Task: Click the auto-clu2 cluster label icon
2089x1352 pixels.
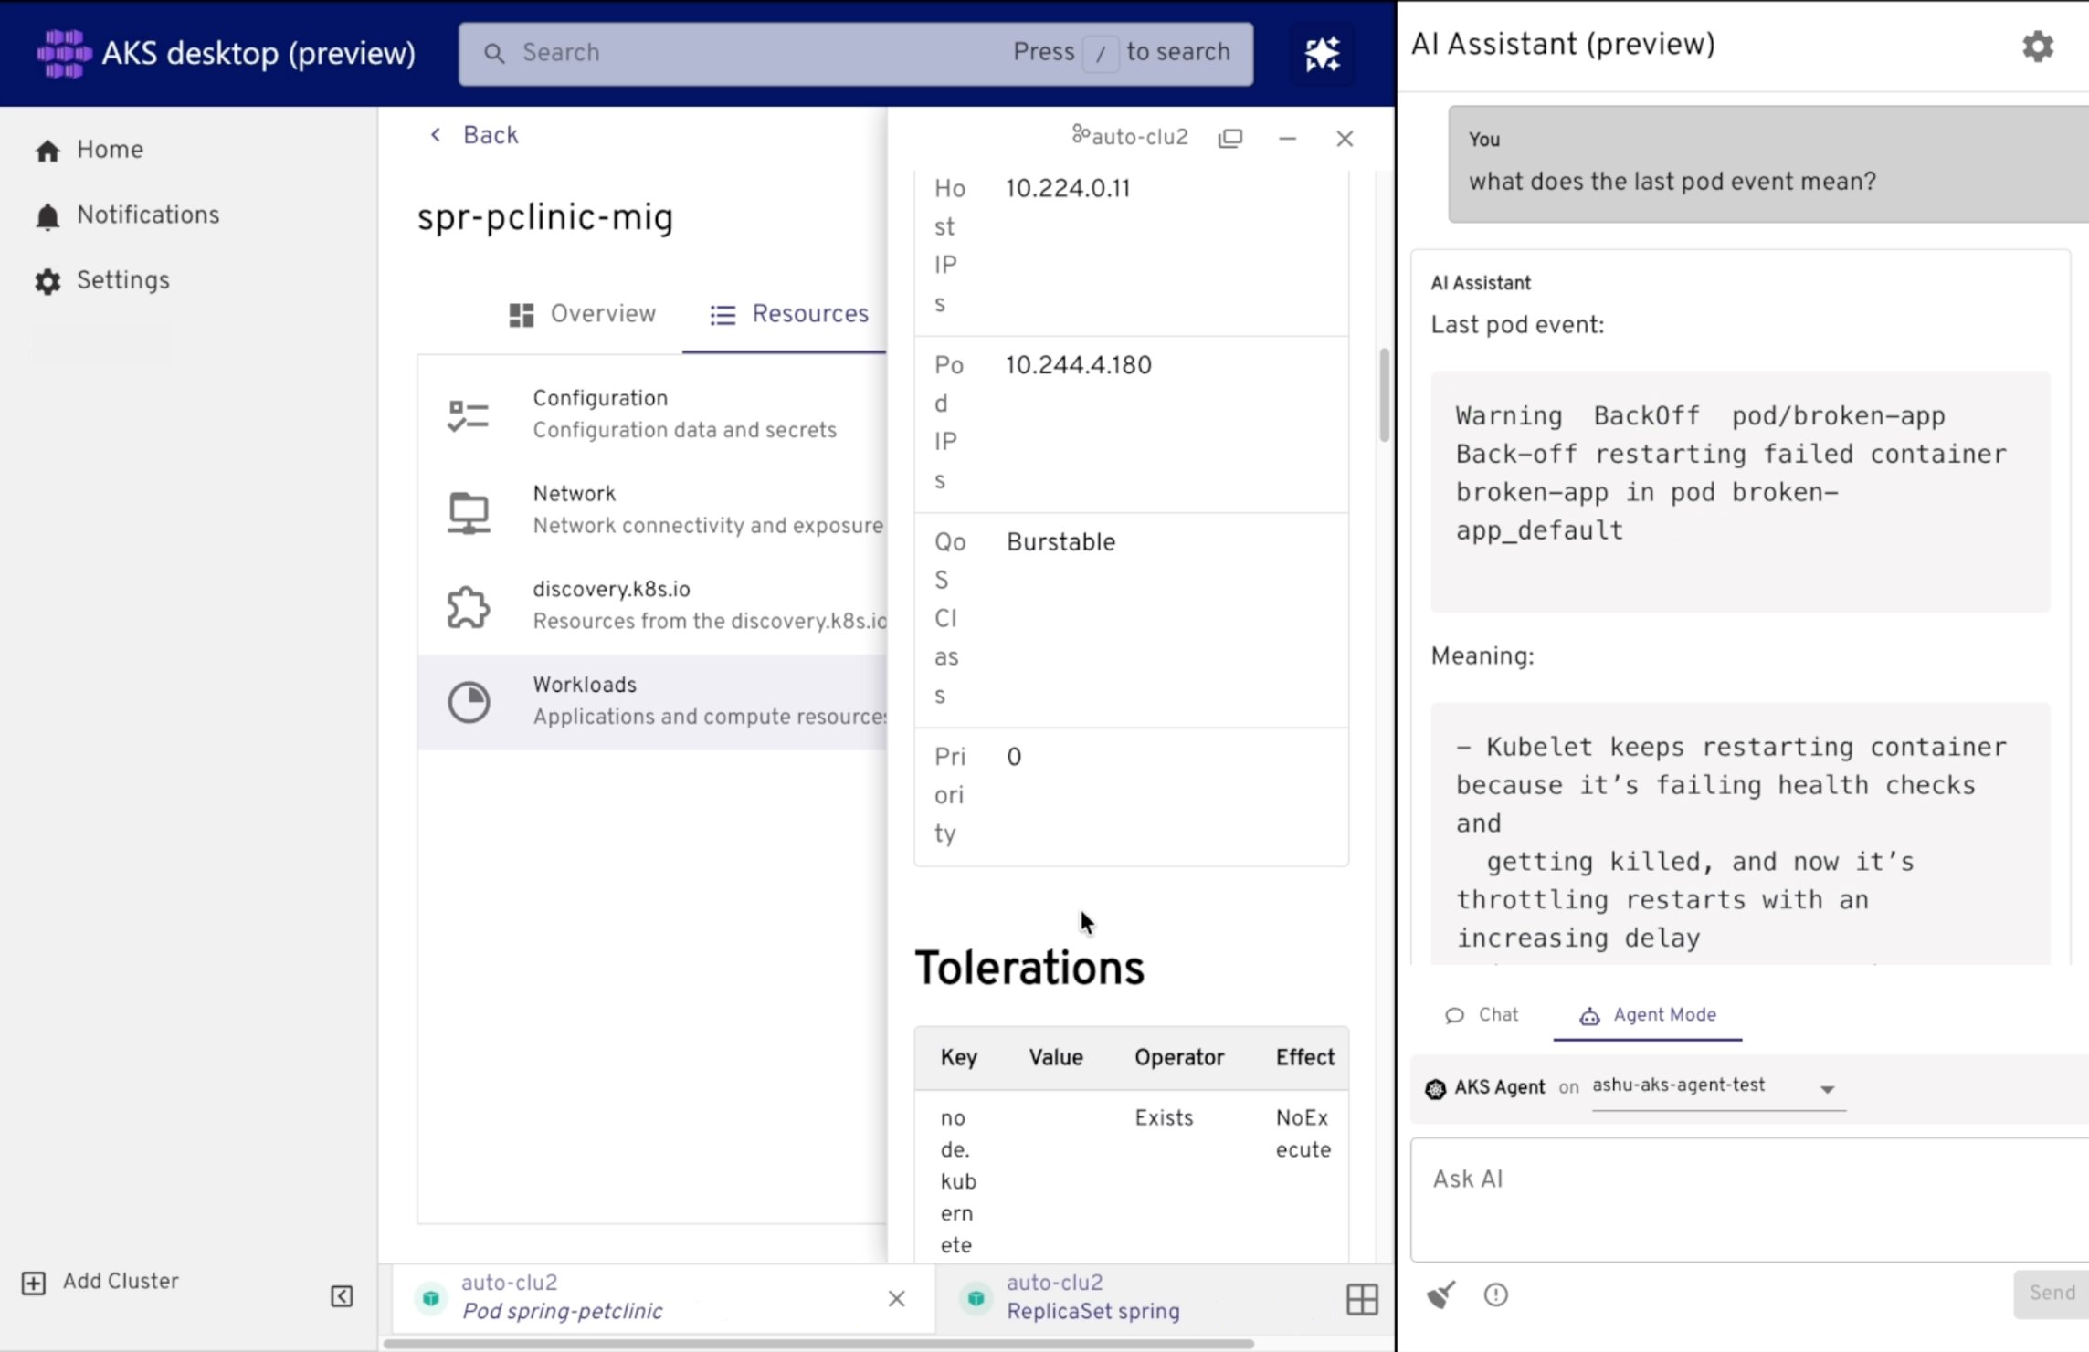Action: click(1081, 135)
